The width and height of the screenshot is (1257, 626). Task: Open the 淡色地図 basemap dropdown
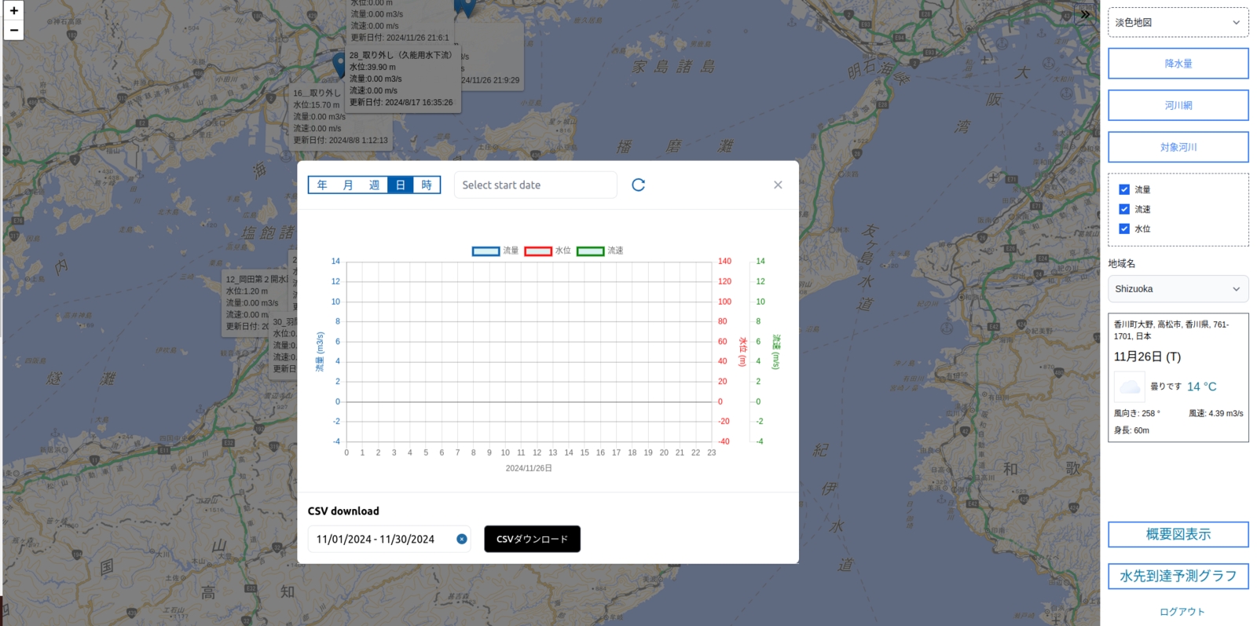(x=1178, y=22)
